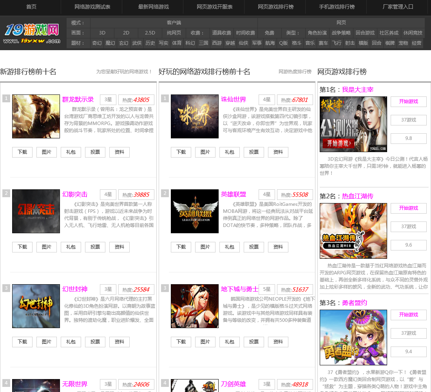Open 厂家管理入口 in top navigation
431x392 pixels.
pyautogui.click(x=398, y=7)
